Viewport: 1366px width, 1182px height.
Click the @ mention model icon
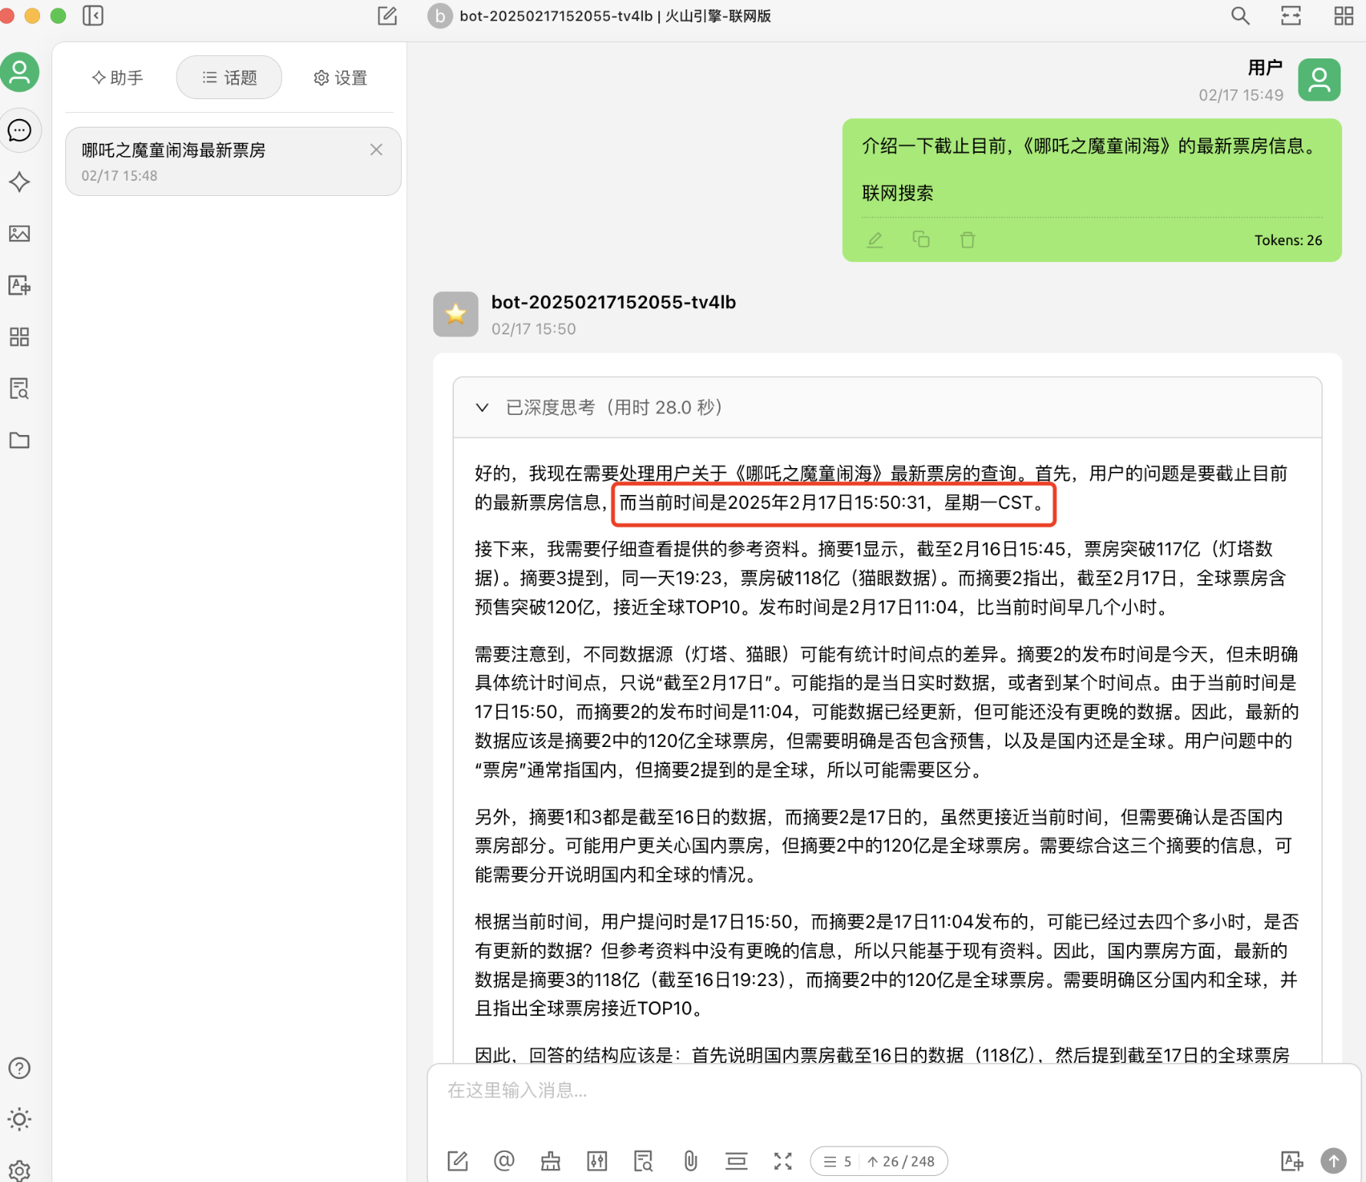coord(504,1160)
